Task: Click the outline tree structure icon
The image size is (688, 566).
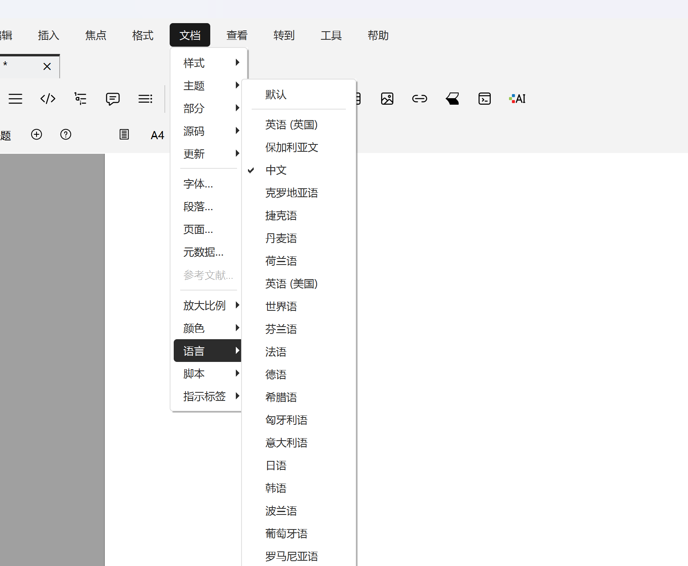Action: (80, 99)
